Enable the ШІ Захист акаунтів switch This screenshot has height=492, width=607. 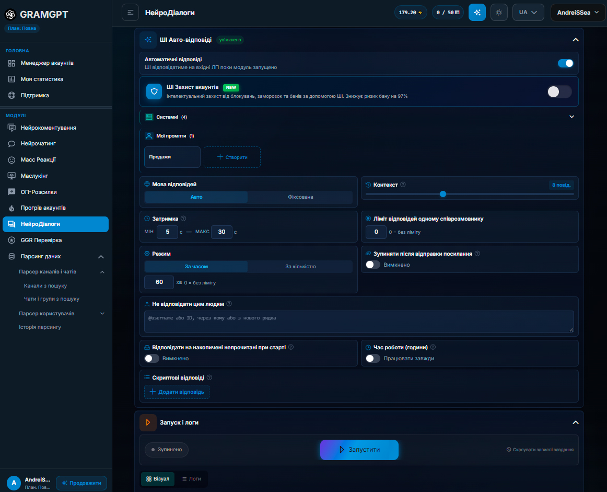coord(559,91)
